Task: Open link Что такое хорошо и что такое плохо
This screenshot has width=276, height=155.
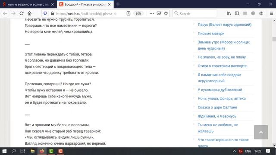Action: tap(223, 143)
